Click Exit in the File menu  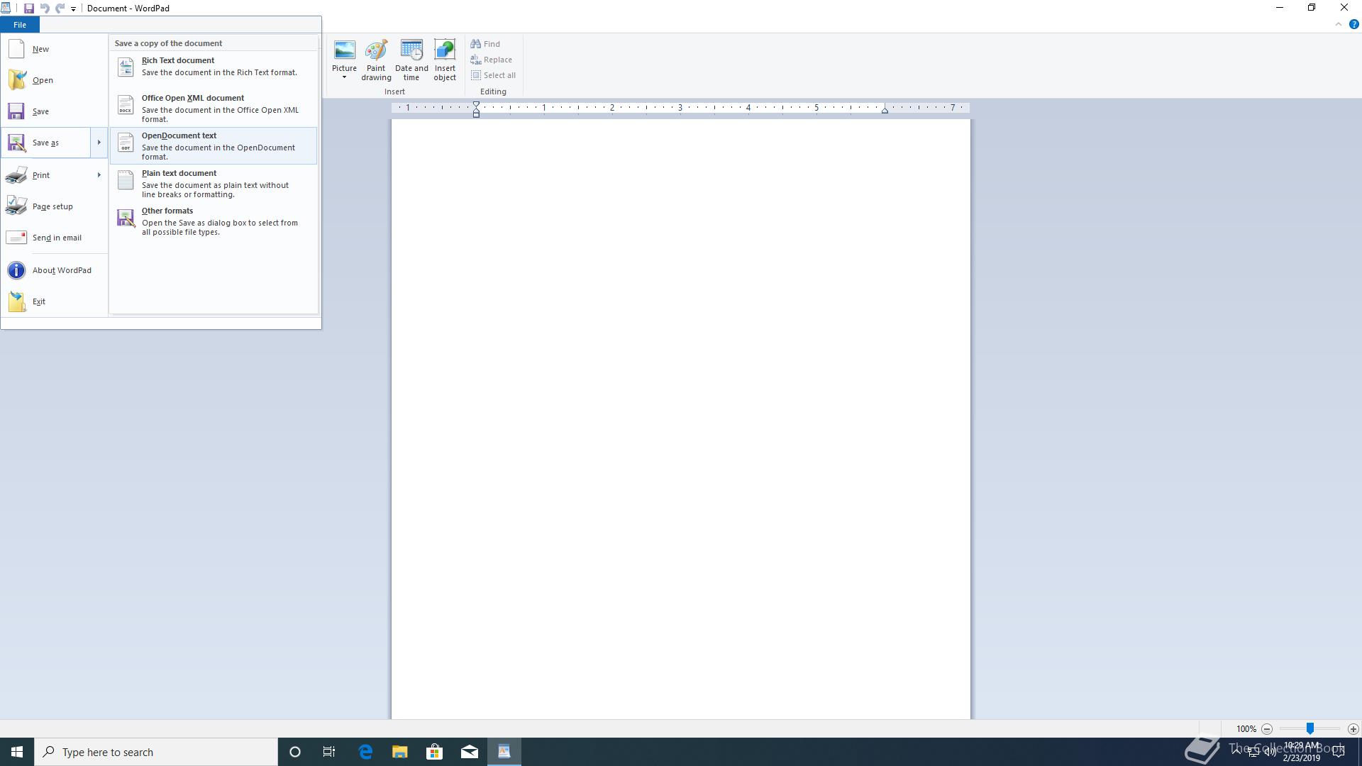38,301
